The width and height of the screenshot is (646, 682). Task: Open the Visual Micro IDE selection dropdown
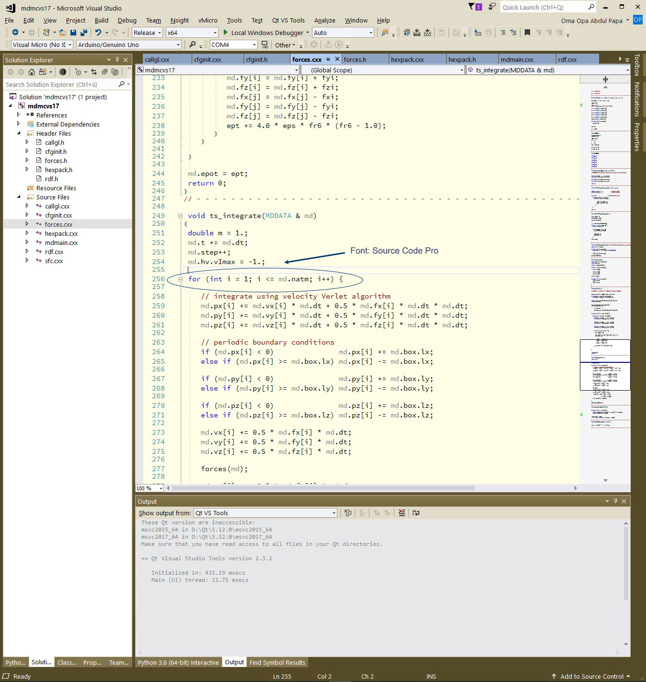tap(42, 45)
